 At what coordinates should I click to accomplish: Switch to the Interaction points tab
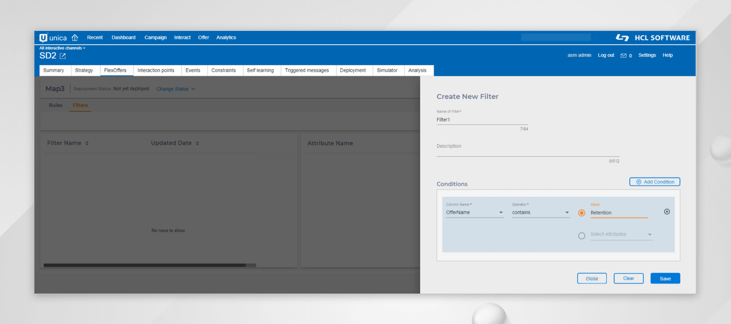click(x=156, y=70)
